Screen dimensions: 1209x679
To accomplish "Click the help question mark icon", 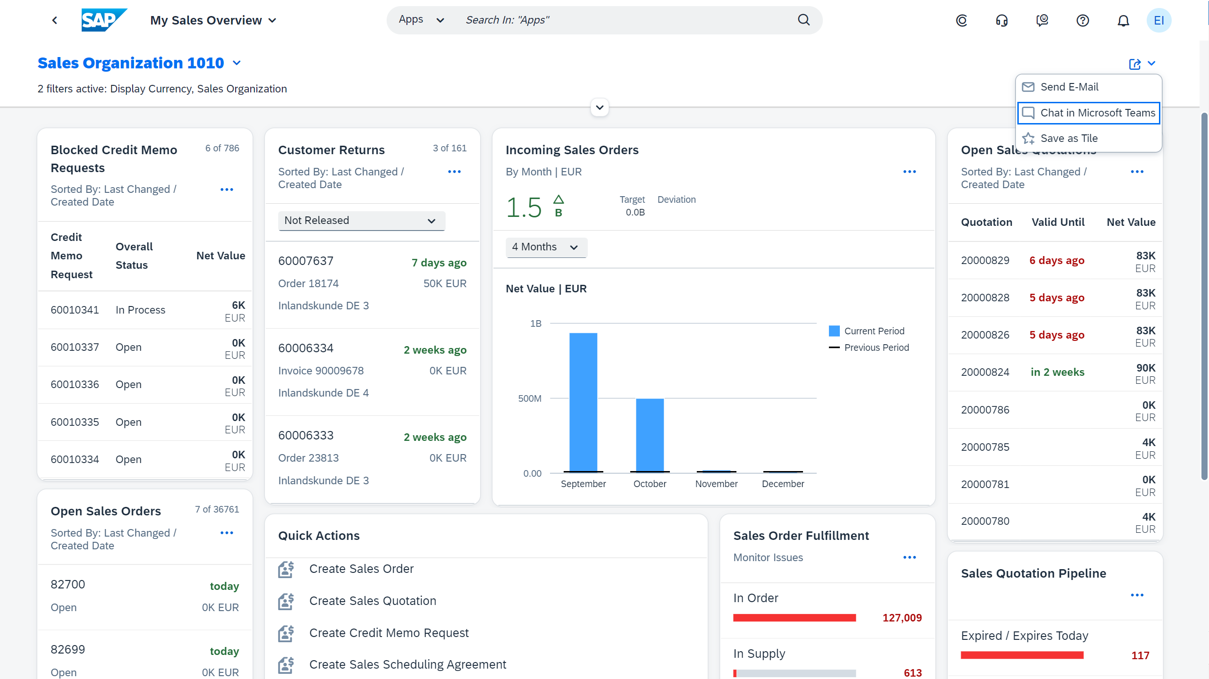I will coord(1082,20).
